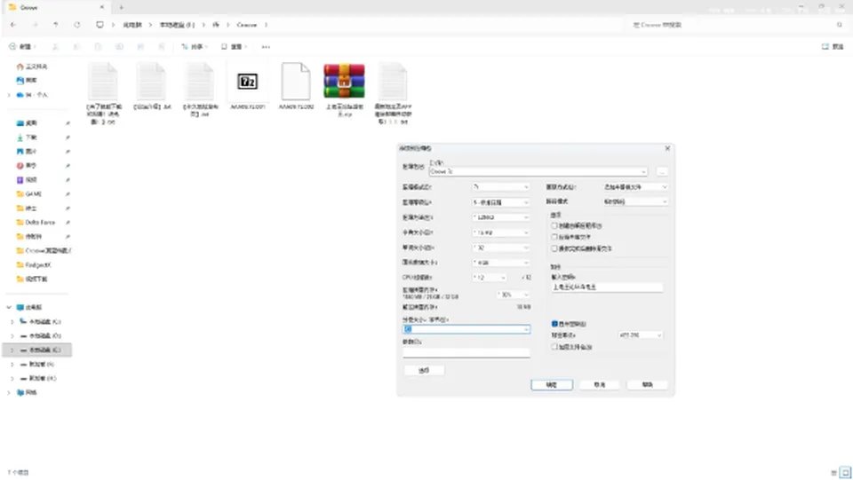Open compression level dropdown showing 5
The image size is (853, 480).
pos(500,202)
